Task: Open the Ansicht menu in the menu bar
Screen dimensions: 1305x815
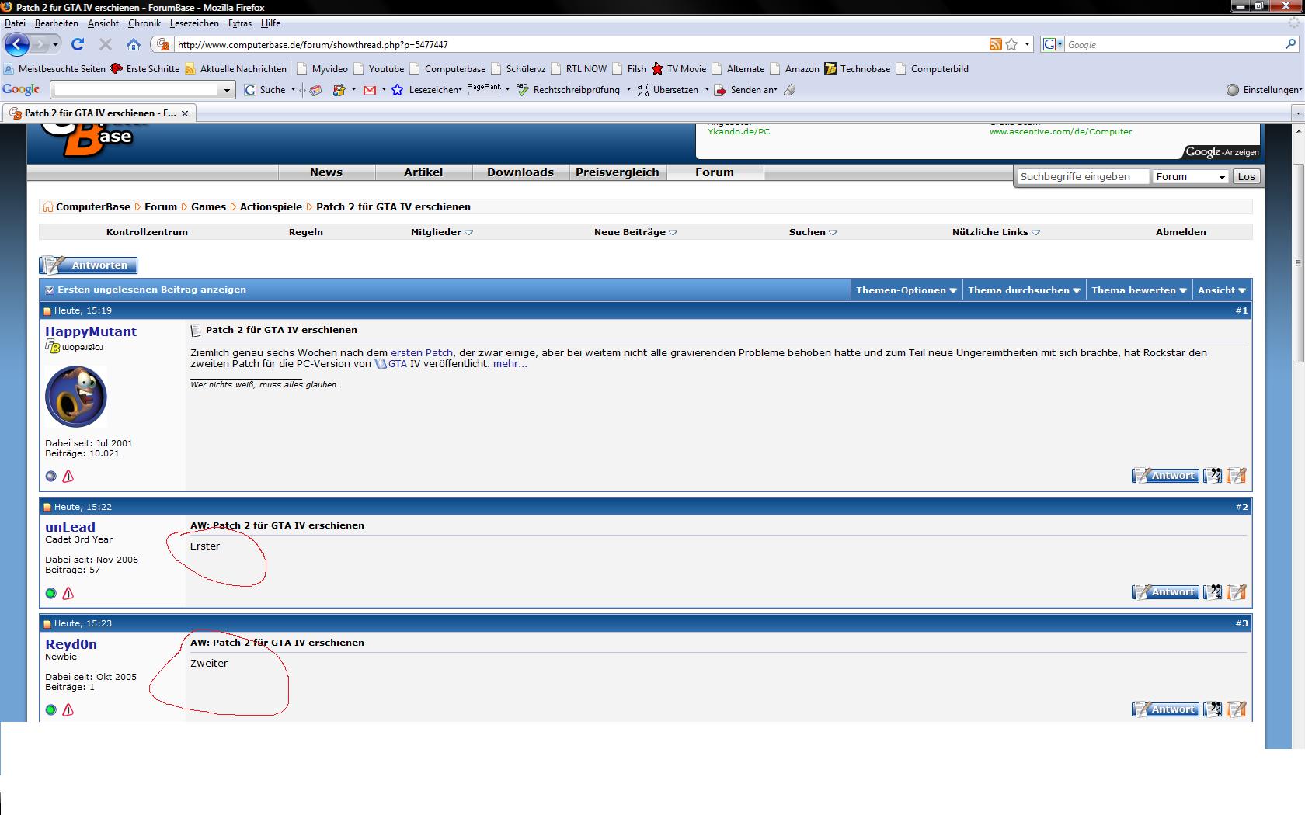Action: [x=103, y=23]
